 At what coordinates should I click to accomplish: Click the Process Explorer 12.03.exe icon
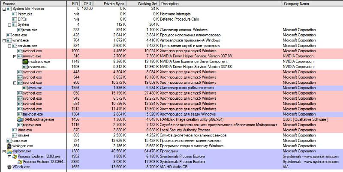pyautogui.click(x=15, y=157)
